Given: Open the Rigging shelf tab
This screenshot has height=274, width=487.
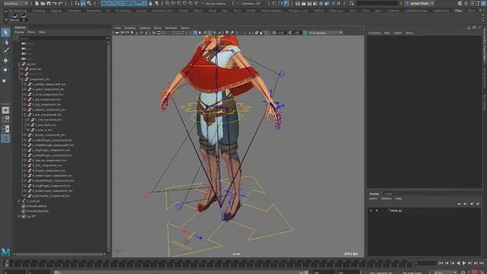Looking at the screenshot, I should (56, 11).
